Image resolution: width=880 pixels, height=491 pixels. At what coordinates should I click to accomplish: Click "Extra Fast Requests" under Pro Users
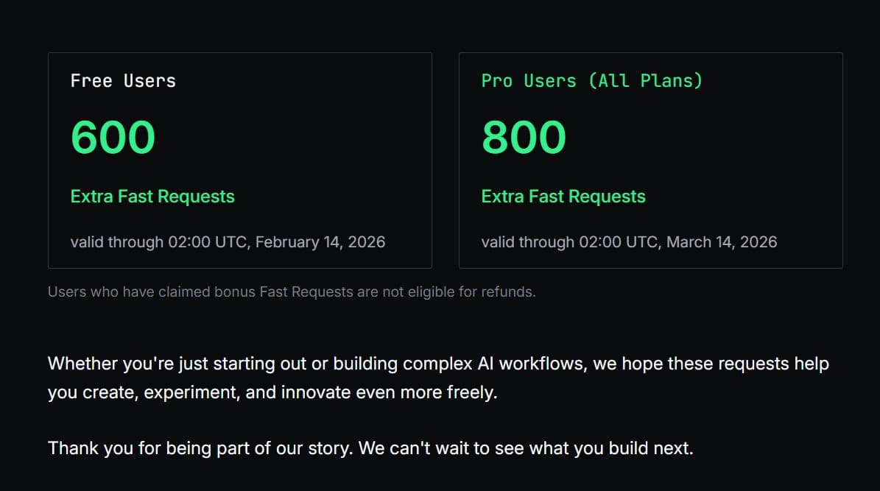pos(563,197)
